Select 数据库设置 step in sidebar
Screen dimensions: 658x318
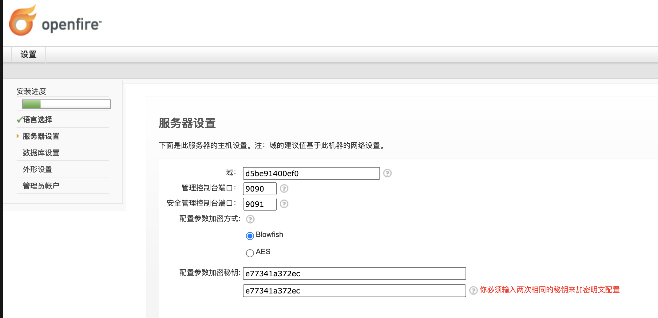pyautogui.click(x=41, y=153)
